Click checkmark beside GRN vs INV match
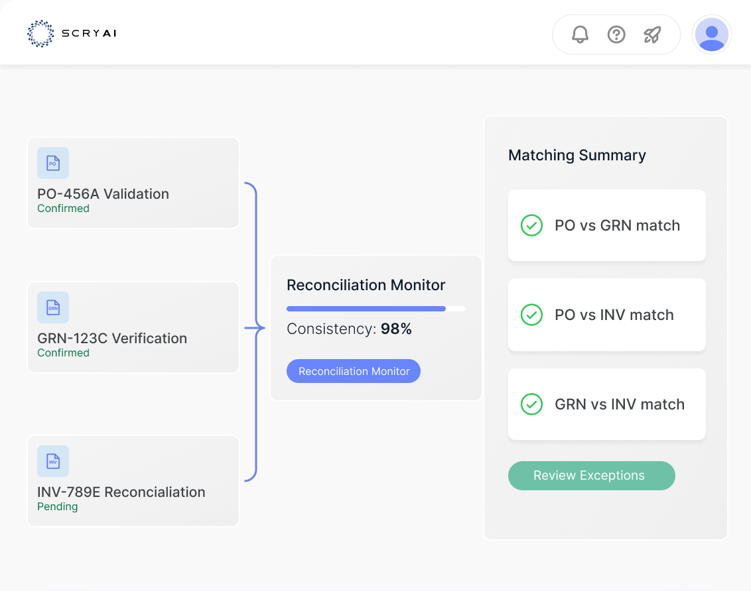Image resolution: width=751 pixels, height=591 pixels. tap(531, 404)
